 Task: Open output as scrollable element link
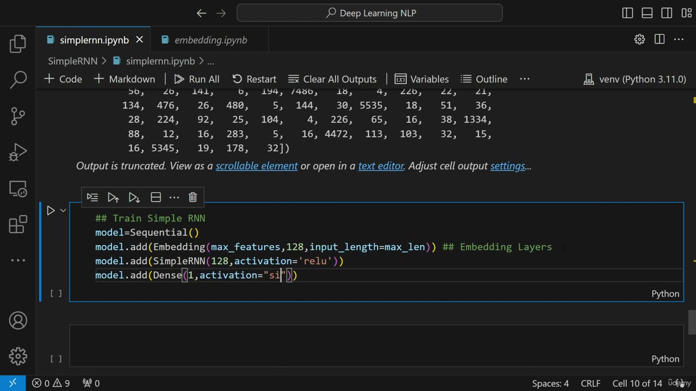[257, 166]
